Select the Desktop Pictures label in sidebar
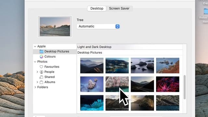 pyautogui.click(x=57, y=51)
